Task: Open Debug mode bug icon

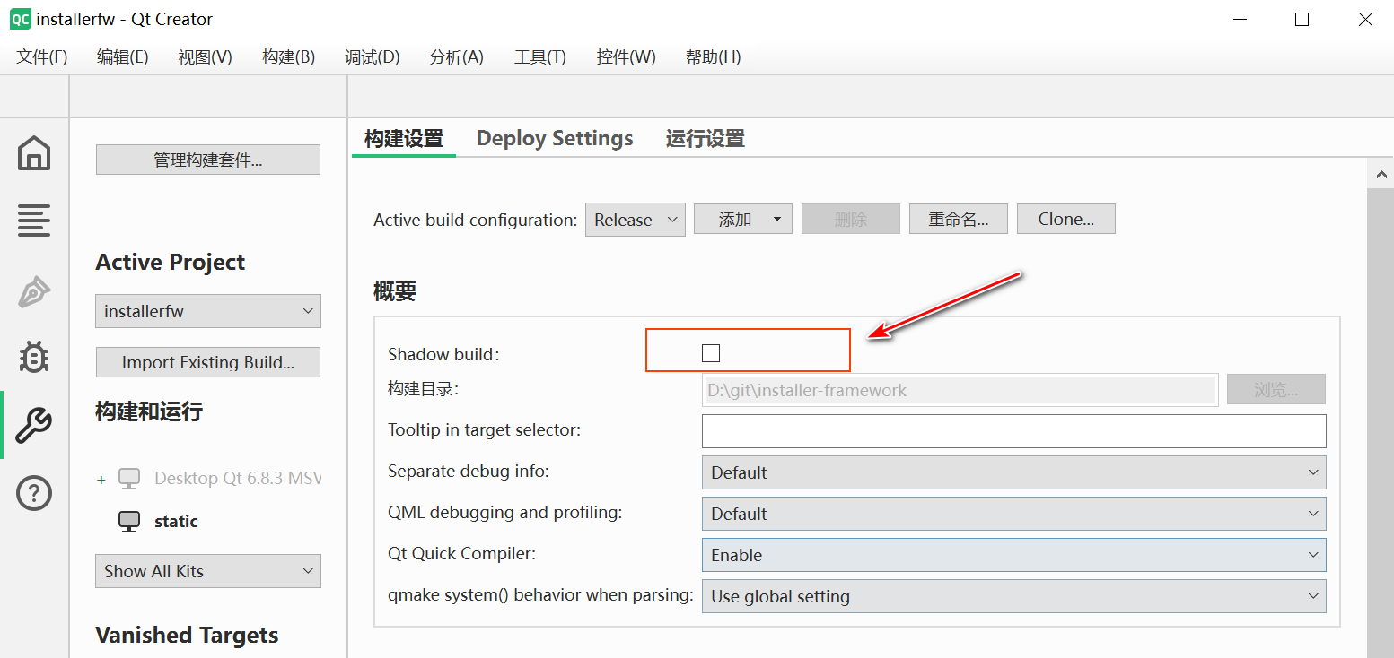Action: (34, 358)
